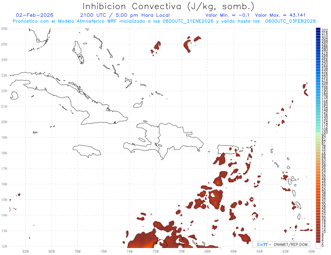331x255 pixels.
Task: Select legend value "60" on the colorbar
Action: 324,163
